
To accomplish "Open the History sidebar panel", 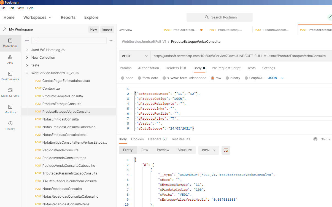I will point(10,126).
